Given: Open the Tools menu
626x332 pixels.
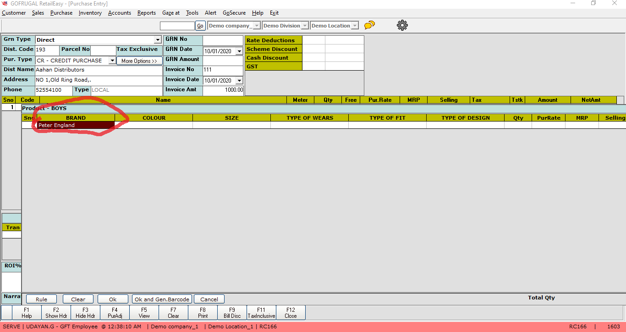Looking at the screenshot, I should pyautogui.click(x=192, y=13).
